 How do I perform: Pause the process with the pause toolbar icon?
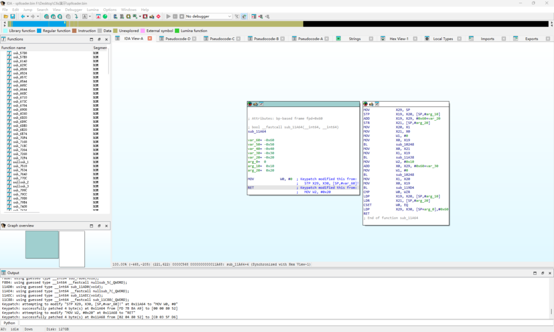[x=175, y=16]
